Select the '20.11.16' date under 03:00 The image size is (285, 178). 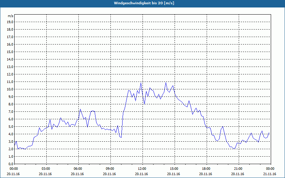[x=45, y=174]
